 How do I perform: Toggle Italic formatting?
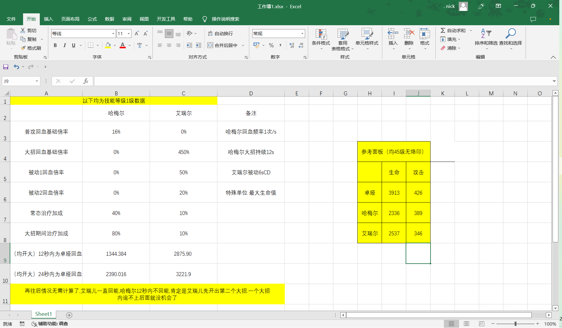(x=64, y=45)
